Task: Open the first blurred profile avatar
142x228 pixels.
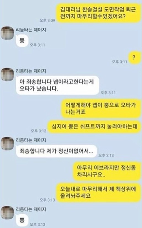Action: (7, 33)
